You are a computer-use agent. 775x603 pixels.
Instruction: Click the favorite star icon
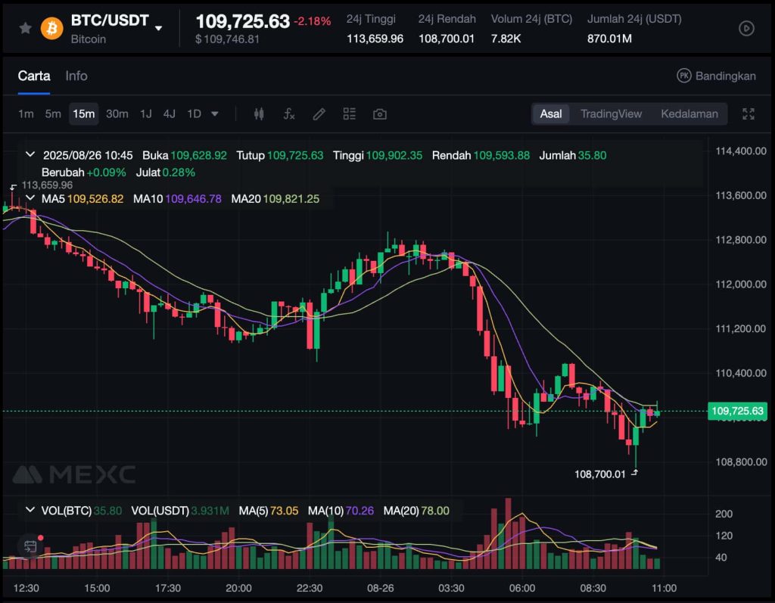25,28
